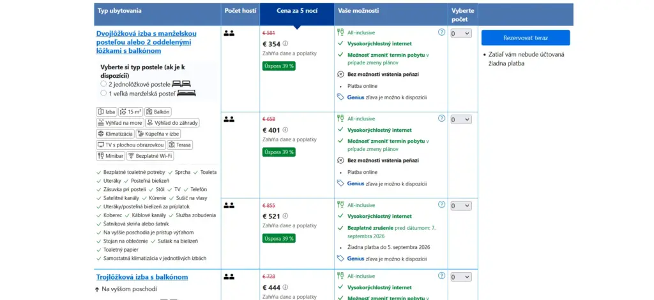Open All-inclusive help icon in second offer
The height and width of the screenshot is (300, 654).
(x=442, y=118)
